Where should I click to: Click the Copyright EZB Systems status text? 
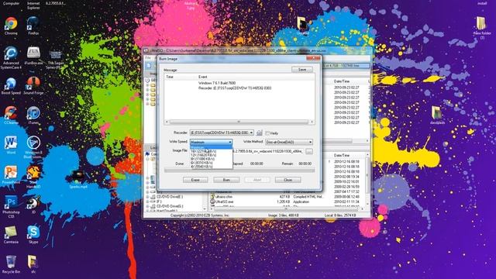click(x=200, y=215)
